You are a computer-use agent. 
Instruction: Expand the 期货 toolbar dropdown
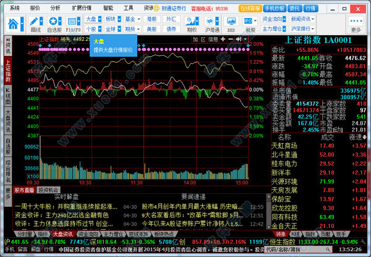point(139,29)
